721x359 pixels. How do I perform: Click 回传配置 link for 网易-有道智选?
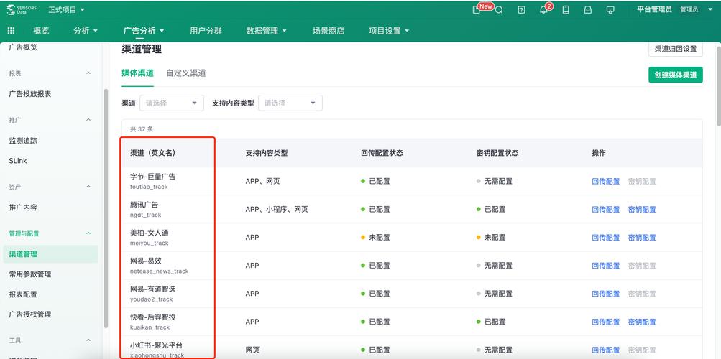click(605, 294)
